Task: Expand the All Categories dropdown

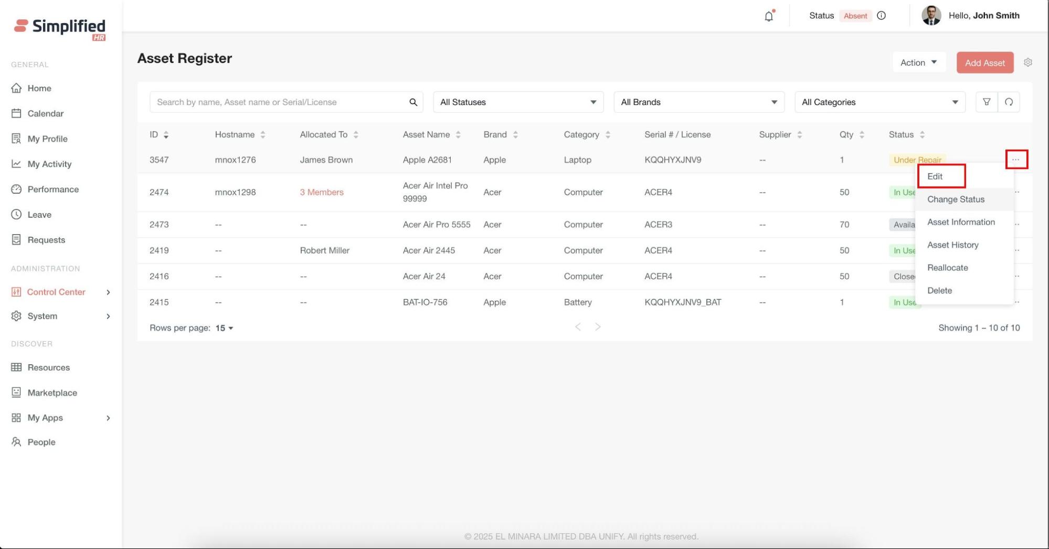Action: click(x=880, y=102)
